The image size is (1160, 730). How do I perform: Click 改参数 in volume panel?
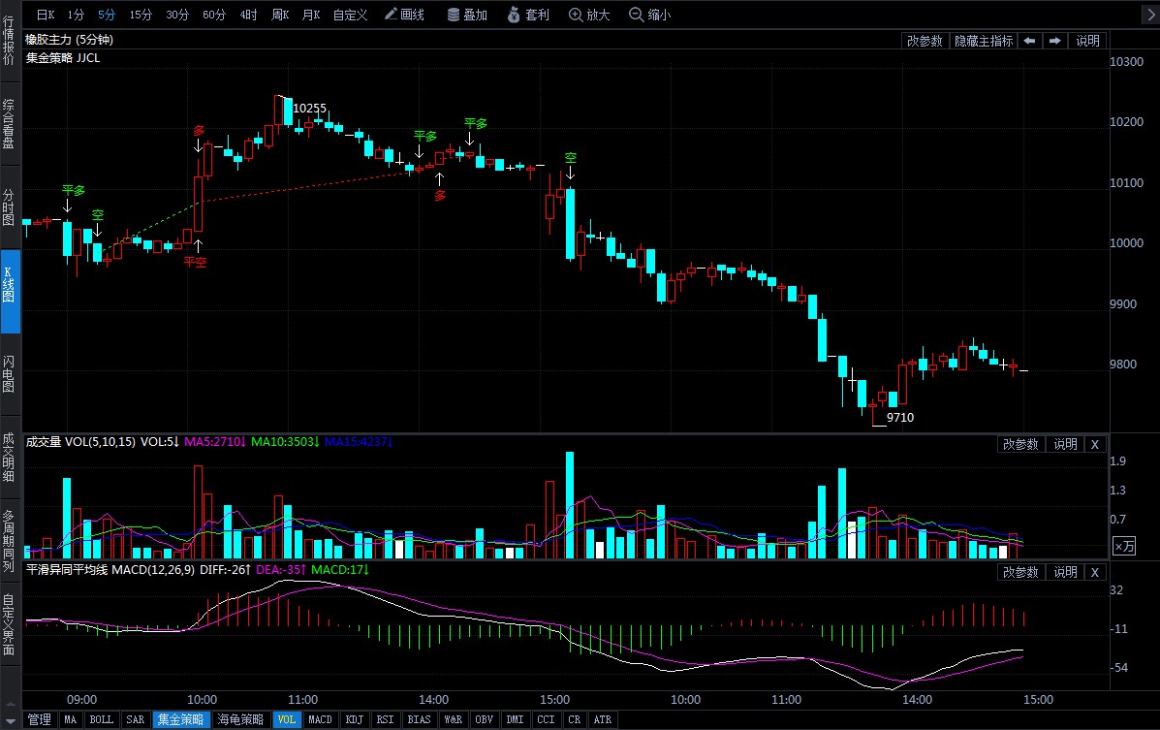tap(1020, 444)
